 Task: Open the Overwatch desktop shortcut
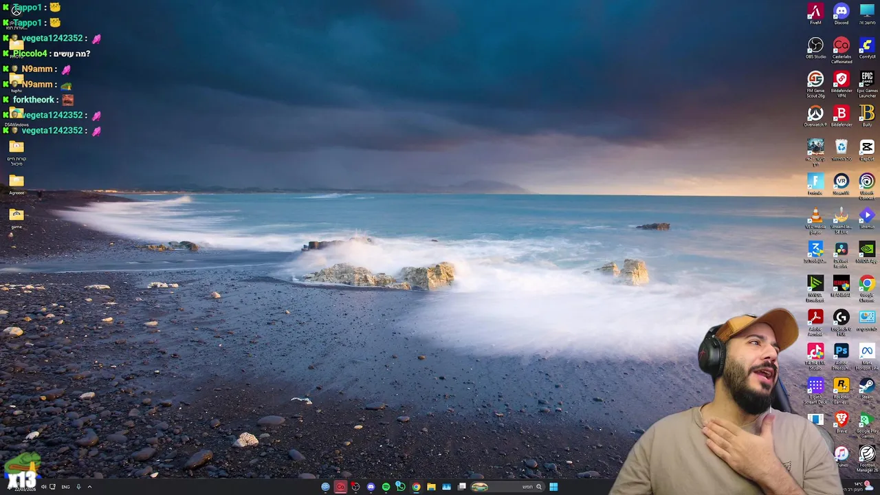click(x=815, y=116)
